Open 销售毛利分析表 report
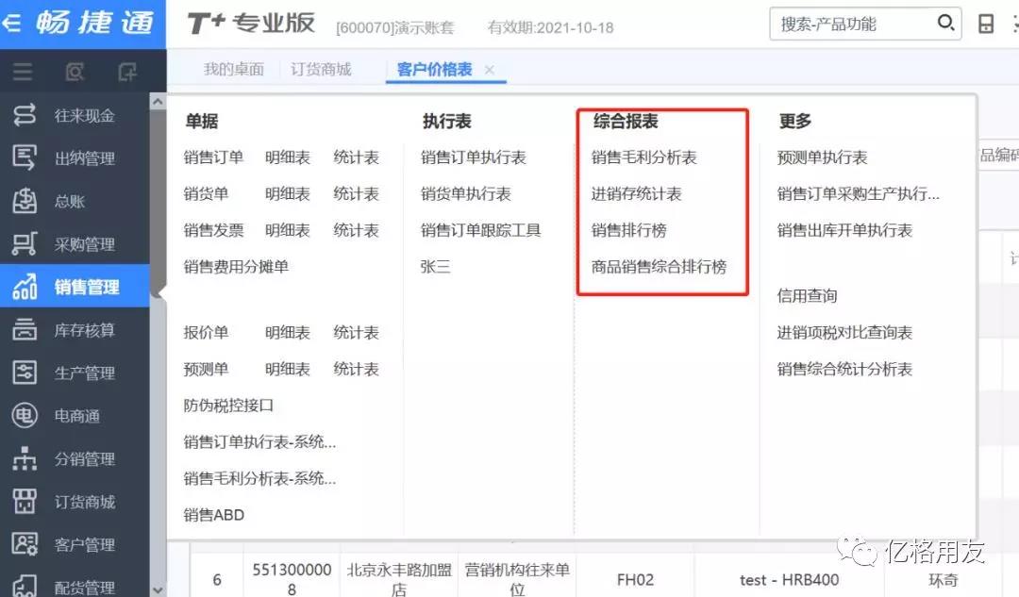This screenshot has height=597, width=1019. coord(644,158)
